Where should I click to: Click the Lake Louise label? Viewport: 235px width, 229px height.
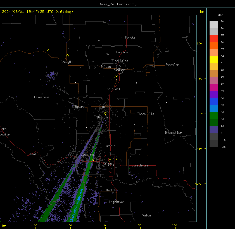tap(4, 132)
